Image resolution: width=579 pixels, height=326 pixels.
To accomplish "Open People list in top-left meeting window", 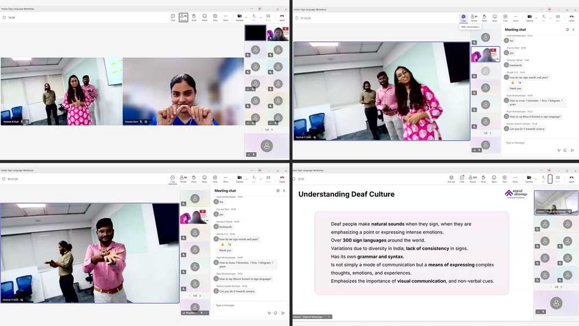I will point(184,17).
